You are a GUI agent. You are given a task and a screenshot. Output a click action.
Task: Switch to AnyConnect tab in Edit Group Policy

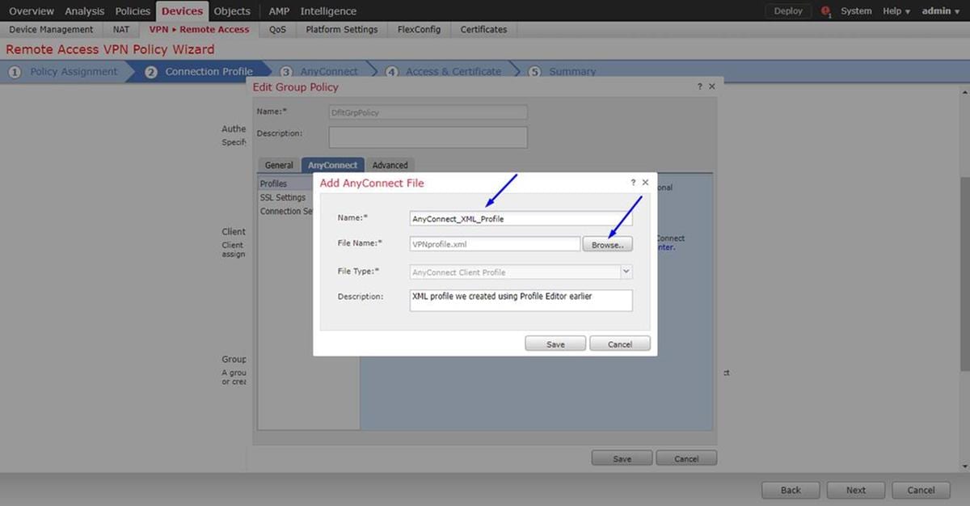click(x=332, y=165)
